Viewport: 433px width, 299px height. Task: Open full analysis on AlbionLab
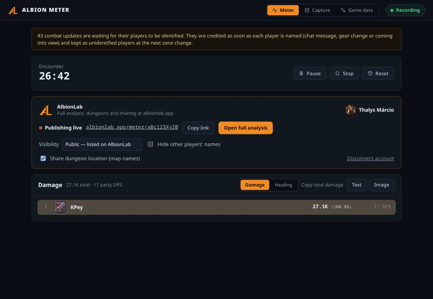[x=246, y=128]
